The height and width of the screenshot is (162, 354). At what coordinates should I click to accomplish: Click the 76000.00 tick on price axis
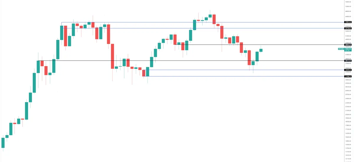[x=349, y=2]
